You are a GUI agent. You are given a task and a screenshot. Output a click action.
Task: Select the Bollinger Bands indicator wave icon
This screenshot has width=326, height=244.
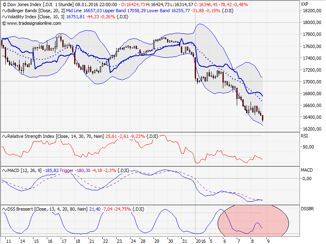click(x=5, y=11)
